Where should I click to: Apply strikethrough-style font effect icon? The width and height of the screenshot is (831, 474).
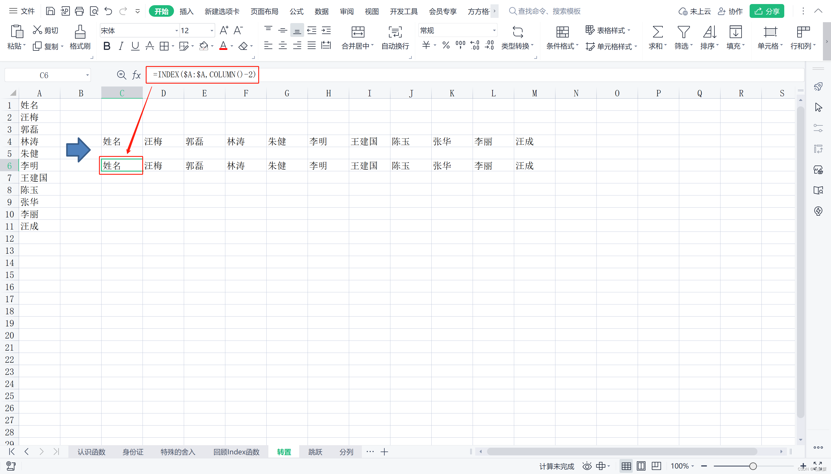[x=150, y=46]
